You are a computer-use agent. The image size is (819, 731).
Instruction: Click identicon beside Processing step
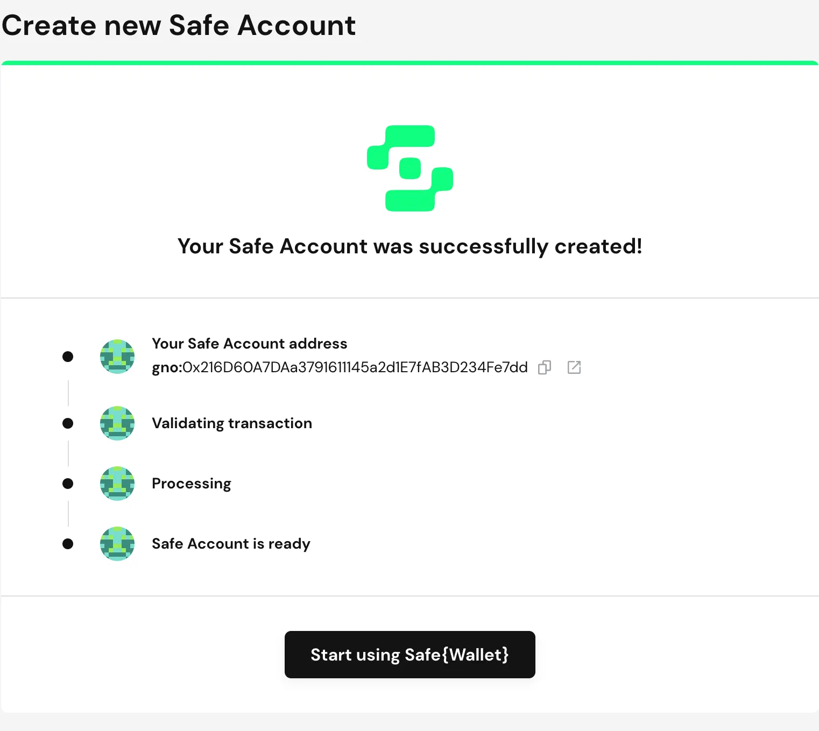117,484
